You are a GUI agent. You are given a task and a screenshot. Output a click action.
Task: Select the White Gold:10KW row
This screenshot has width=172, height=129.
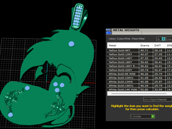(139, 82)
